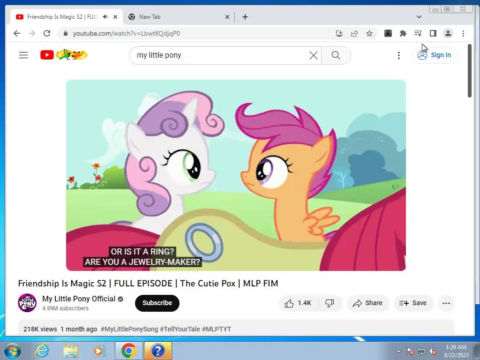Open the #MyLittlePonySong hashtag
480x360 pixels.
pyautogui.click(x=129, y=329)
